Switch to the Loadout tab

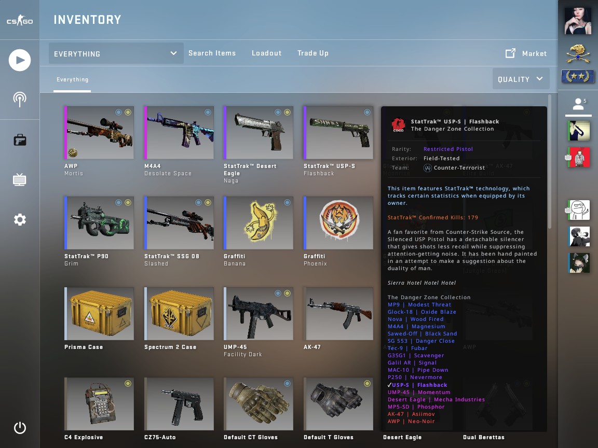pyautogui.click(x=267, y=53)
